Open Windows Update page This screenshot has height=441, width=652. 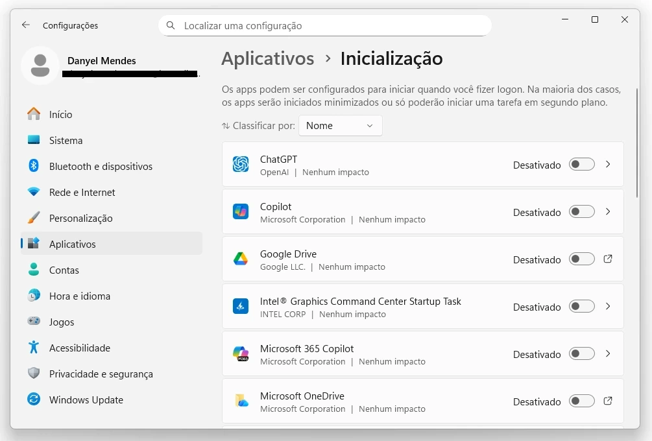coord(112,400)
